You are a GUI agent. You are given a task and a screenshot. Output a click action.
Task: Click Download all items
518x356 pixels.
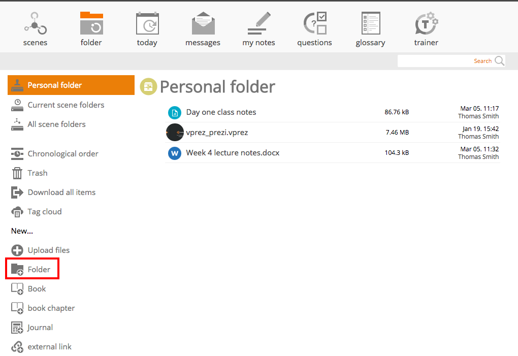61,192
